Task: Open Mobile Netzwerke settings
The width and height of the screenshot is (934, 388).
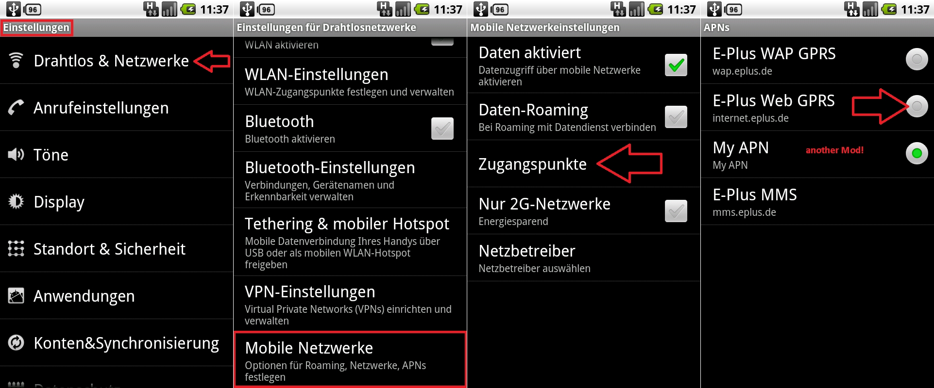Action: tap(350, 359)
